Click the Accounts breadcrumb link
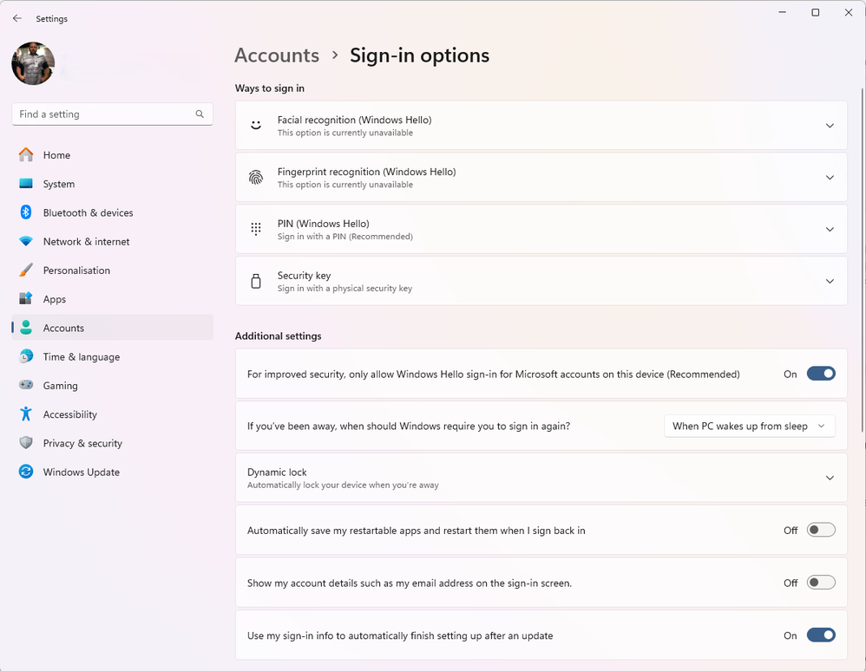This screenshot has width=866, height=671. click(x=277, y=55)
